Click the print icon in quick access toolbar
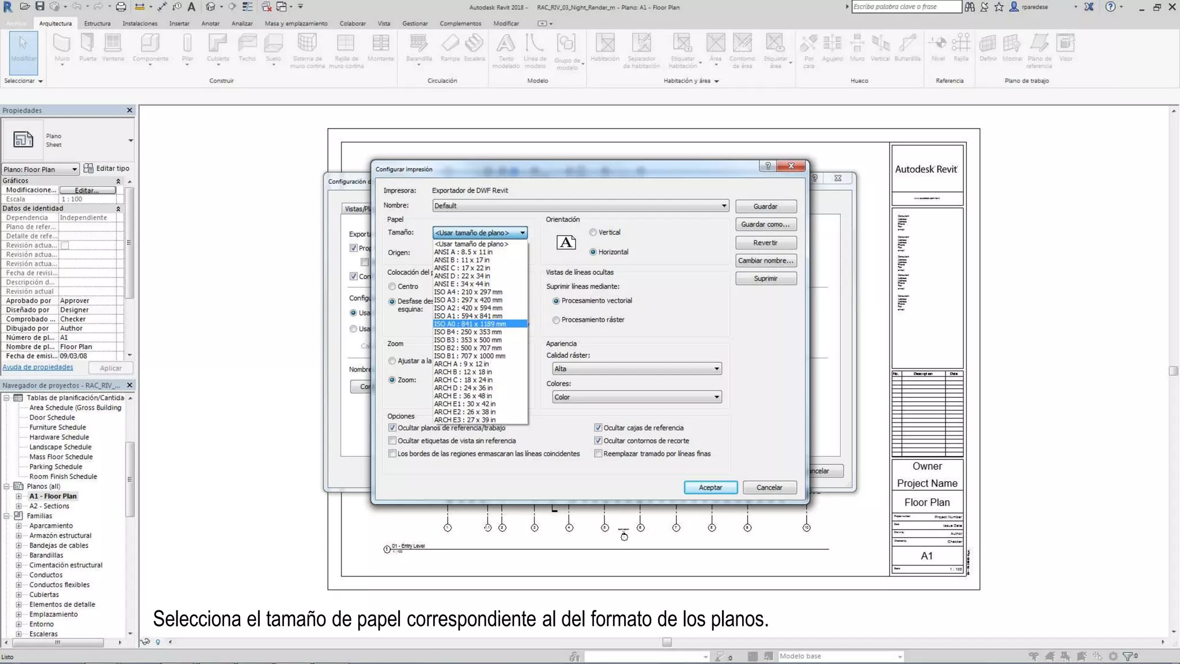The height and width of the screenshot is (664, 1180). [120, 7]
